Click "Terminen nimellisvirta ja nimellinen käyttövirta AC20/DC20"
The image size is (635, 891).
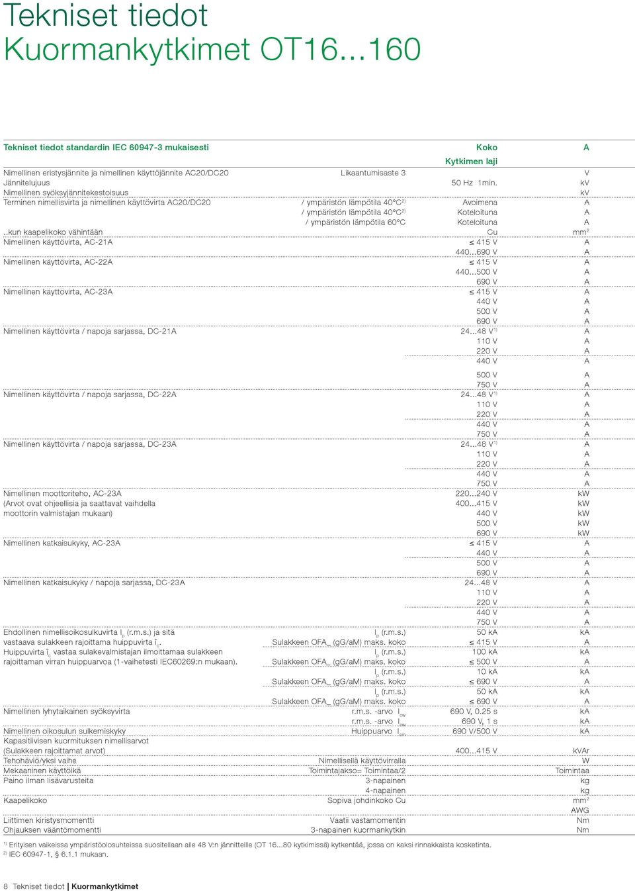click(107, 203)
